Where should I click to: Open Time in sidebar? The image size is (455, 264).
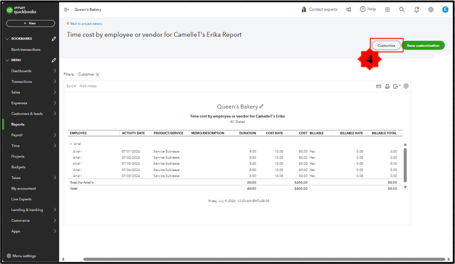click(15, 145)
